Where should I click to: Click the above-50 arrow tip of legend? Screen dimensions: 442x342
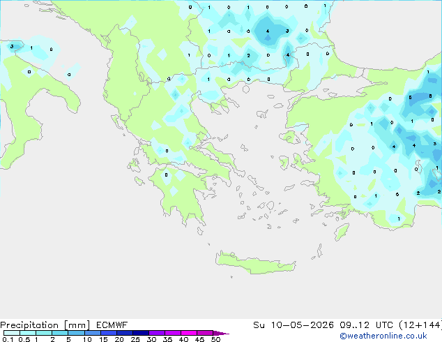point(221,333)
